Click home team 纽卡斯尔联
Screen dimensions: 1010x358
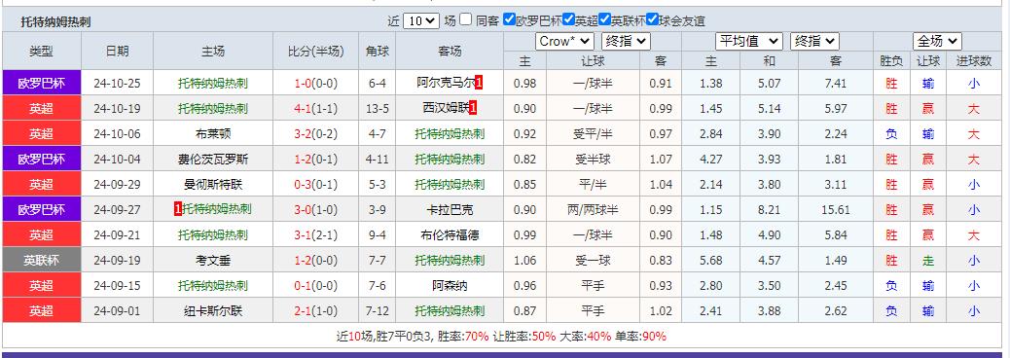[x=213, y=311]
